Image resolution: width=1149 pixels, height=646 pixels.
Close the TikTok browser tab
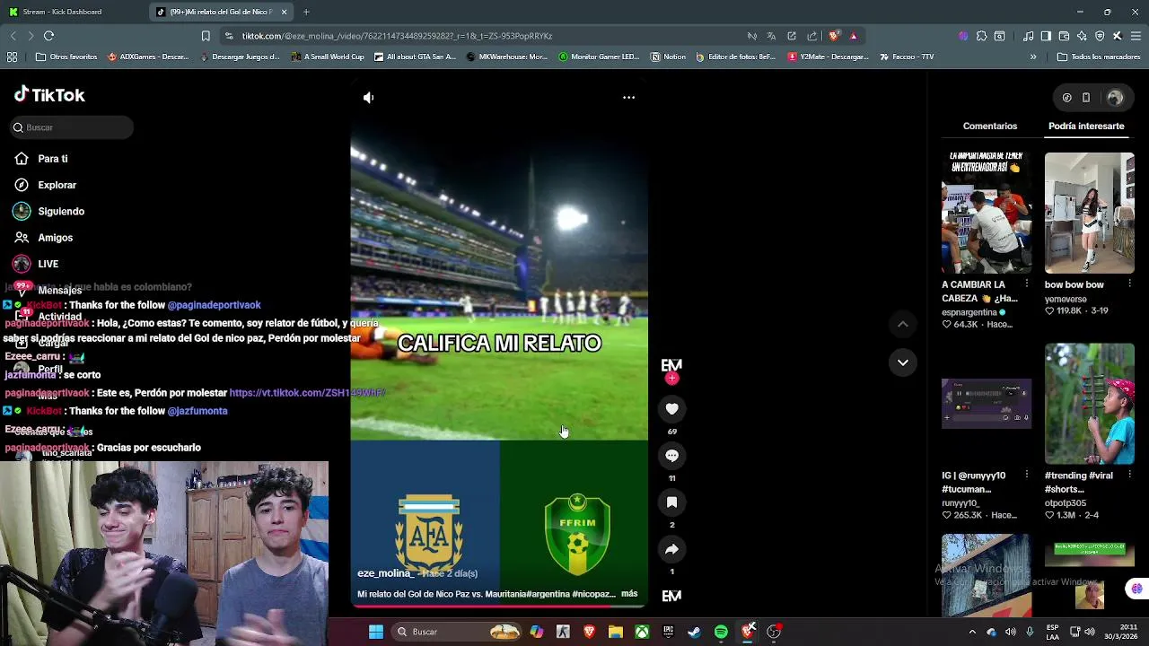[x=285, y=12]
